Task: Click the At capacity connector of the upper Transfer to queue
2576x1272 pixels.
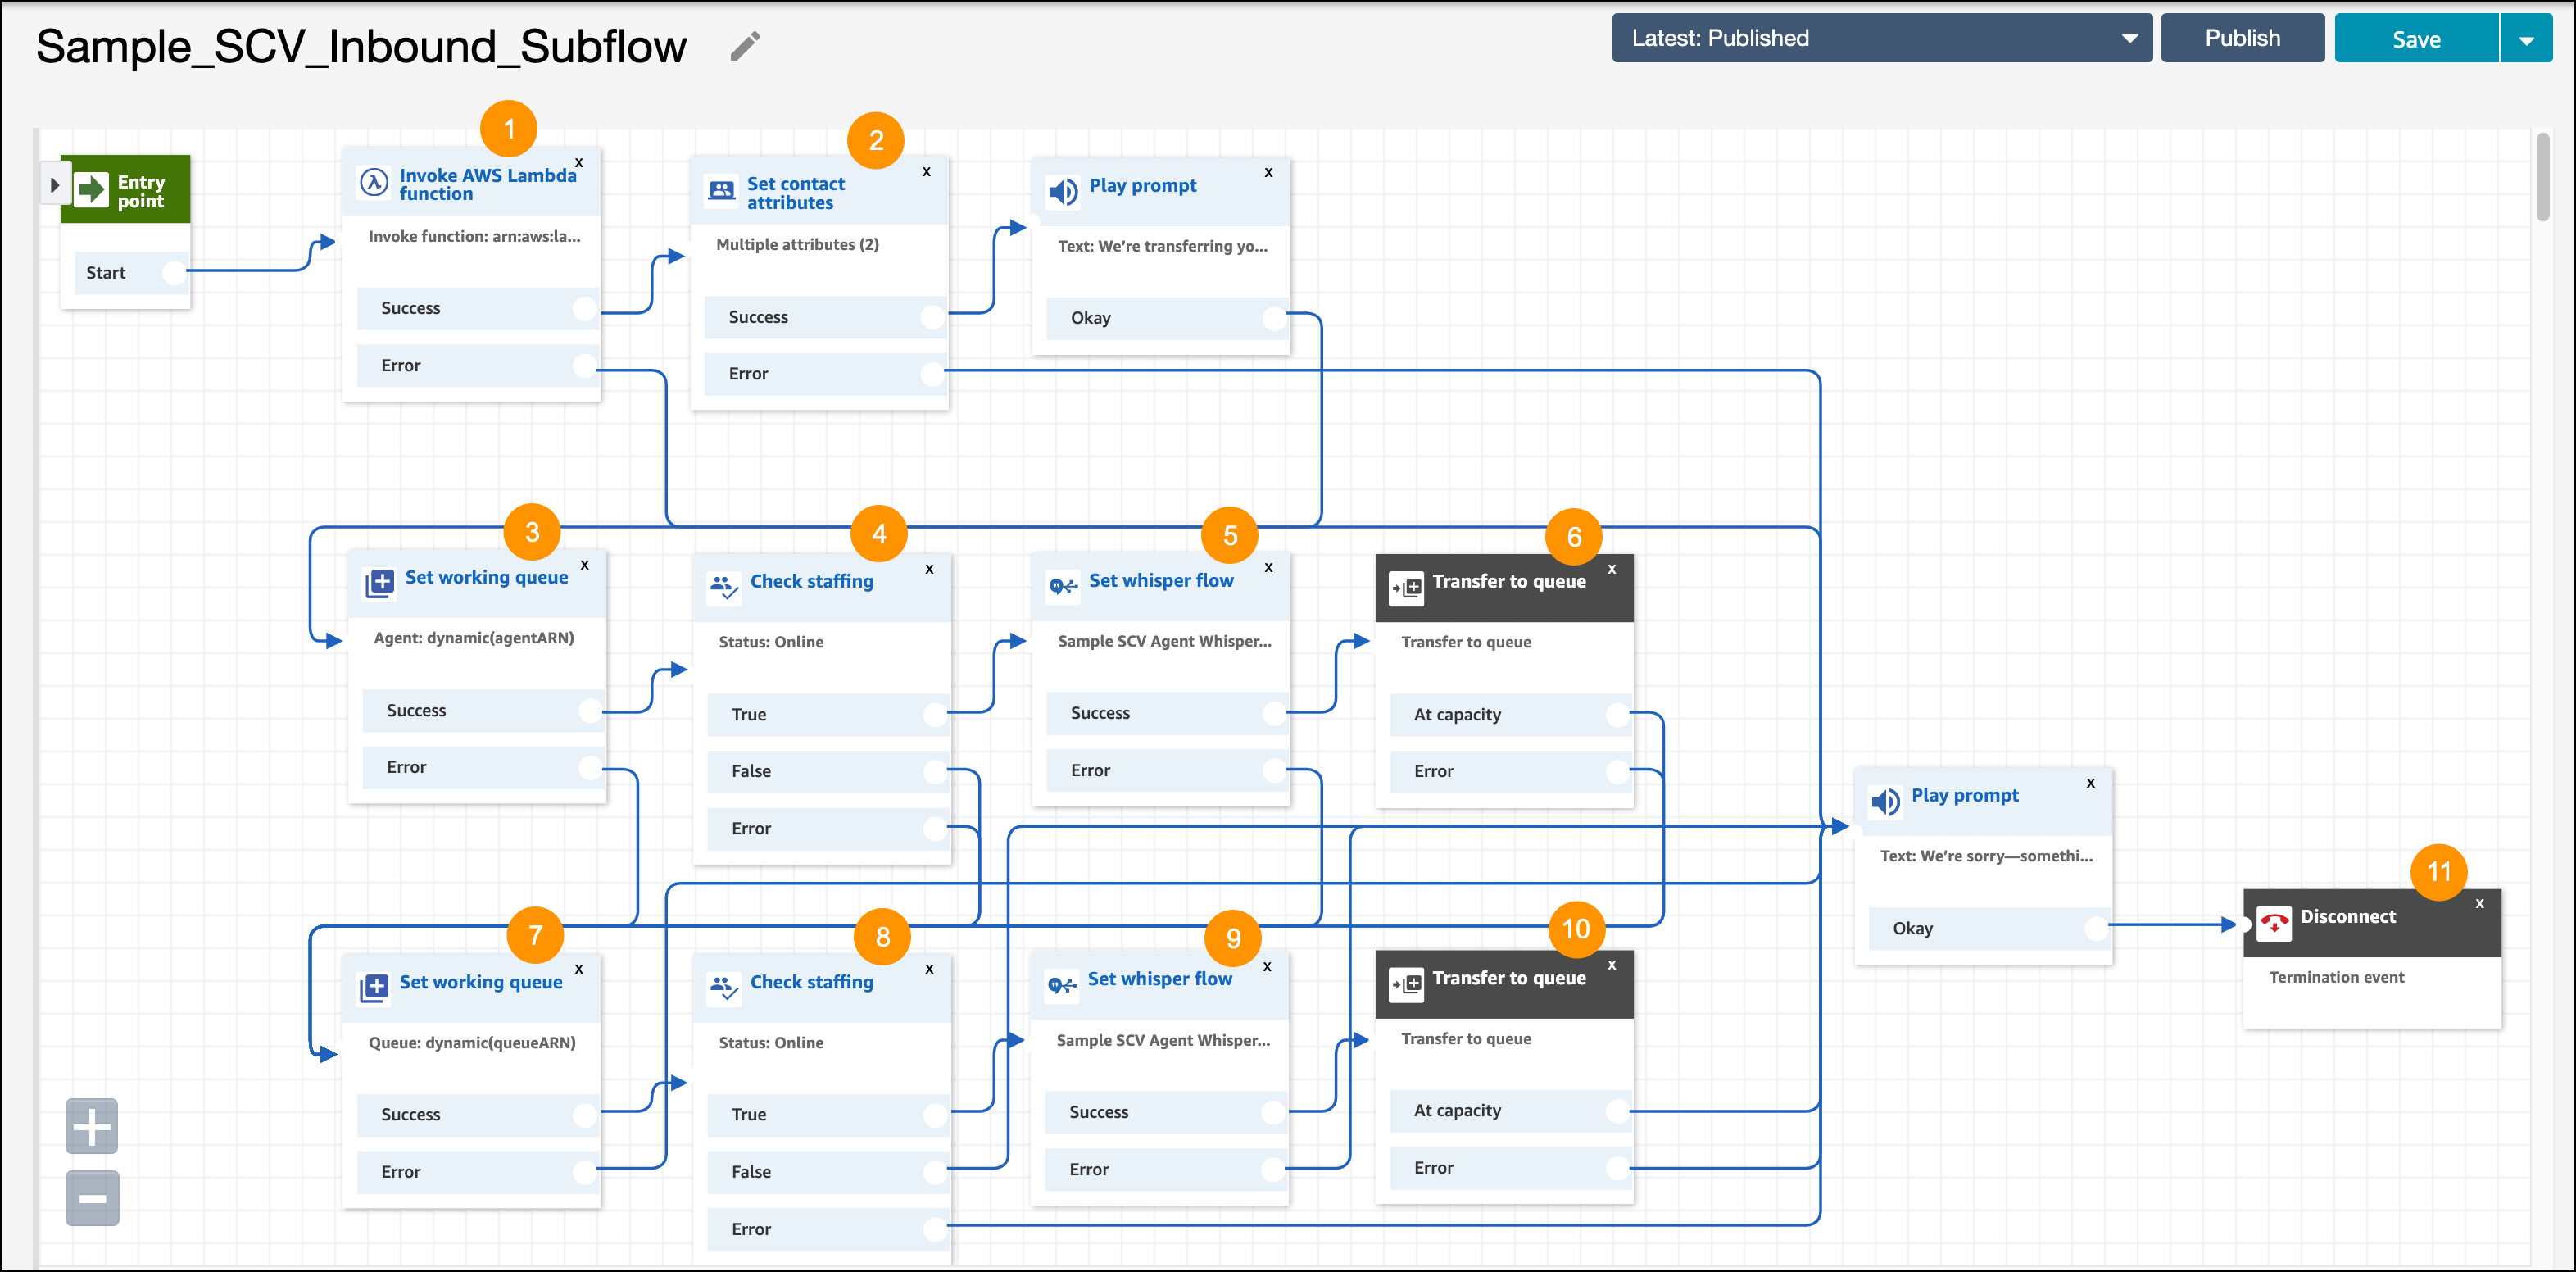Action: 1619,714
